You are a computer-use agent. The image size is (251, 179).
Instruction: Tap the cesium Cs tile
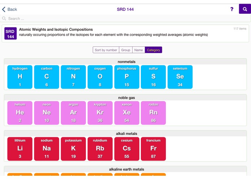point(127,149)
